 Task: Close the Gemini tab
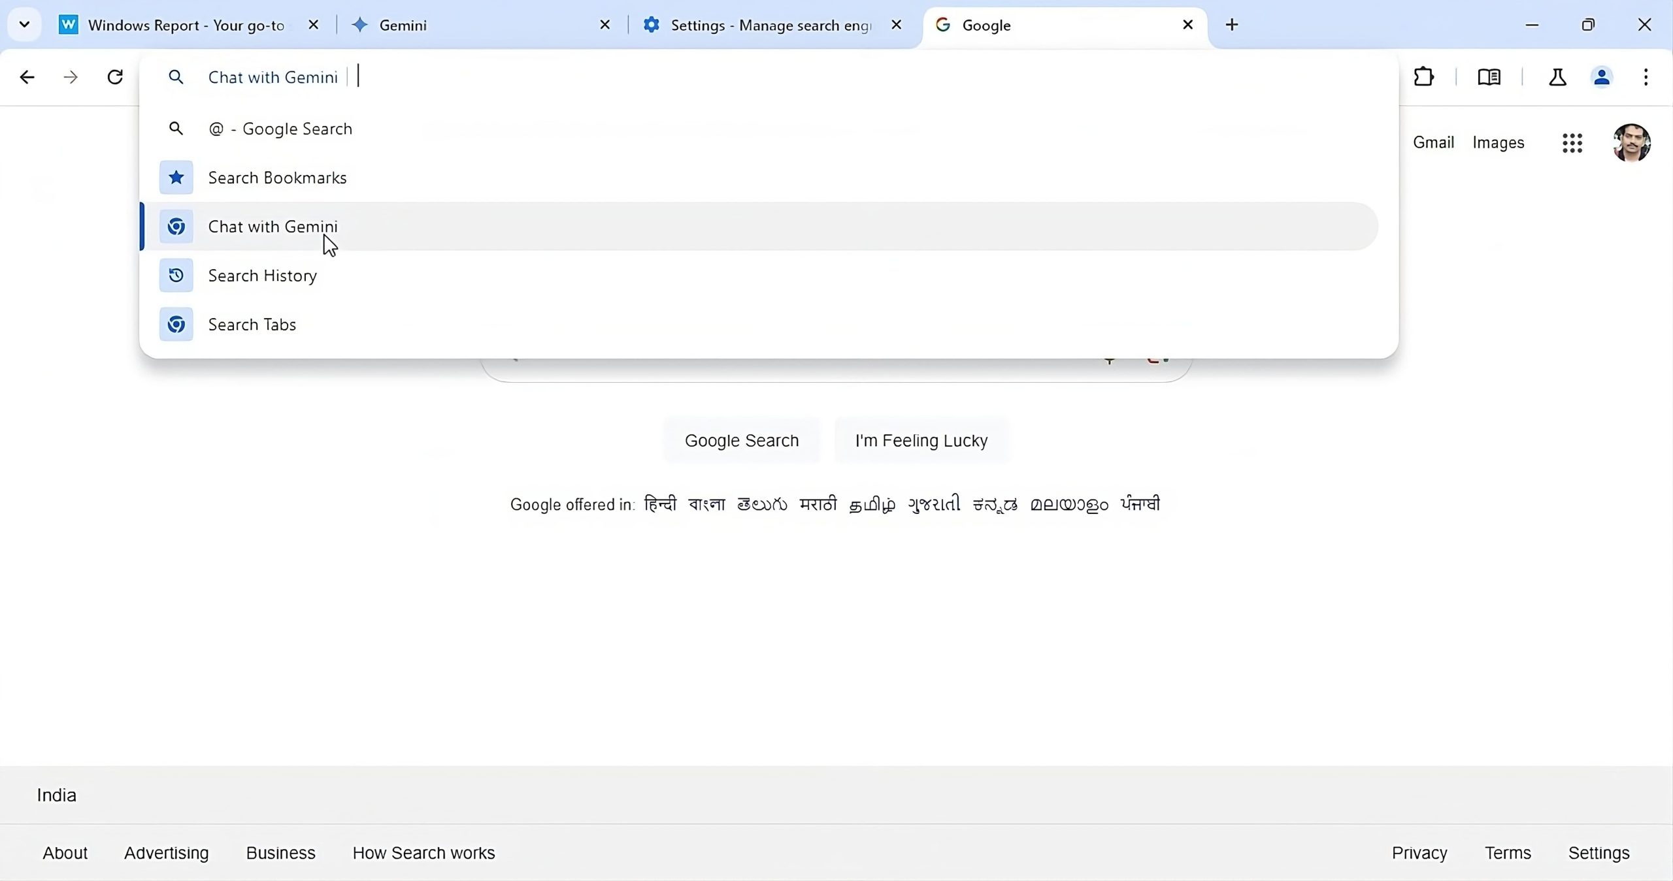coord(605,25)
